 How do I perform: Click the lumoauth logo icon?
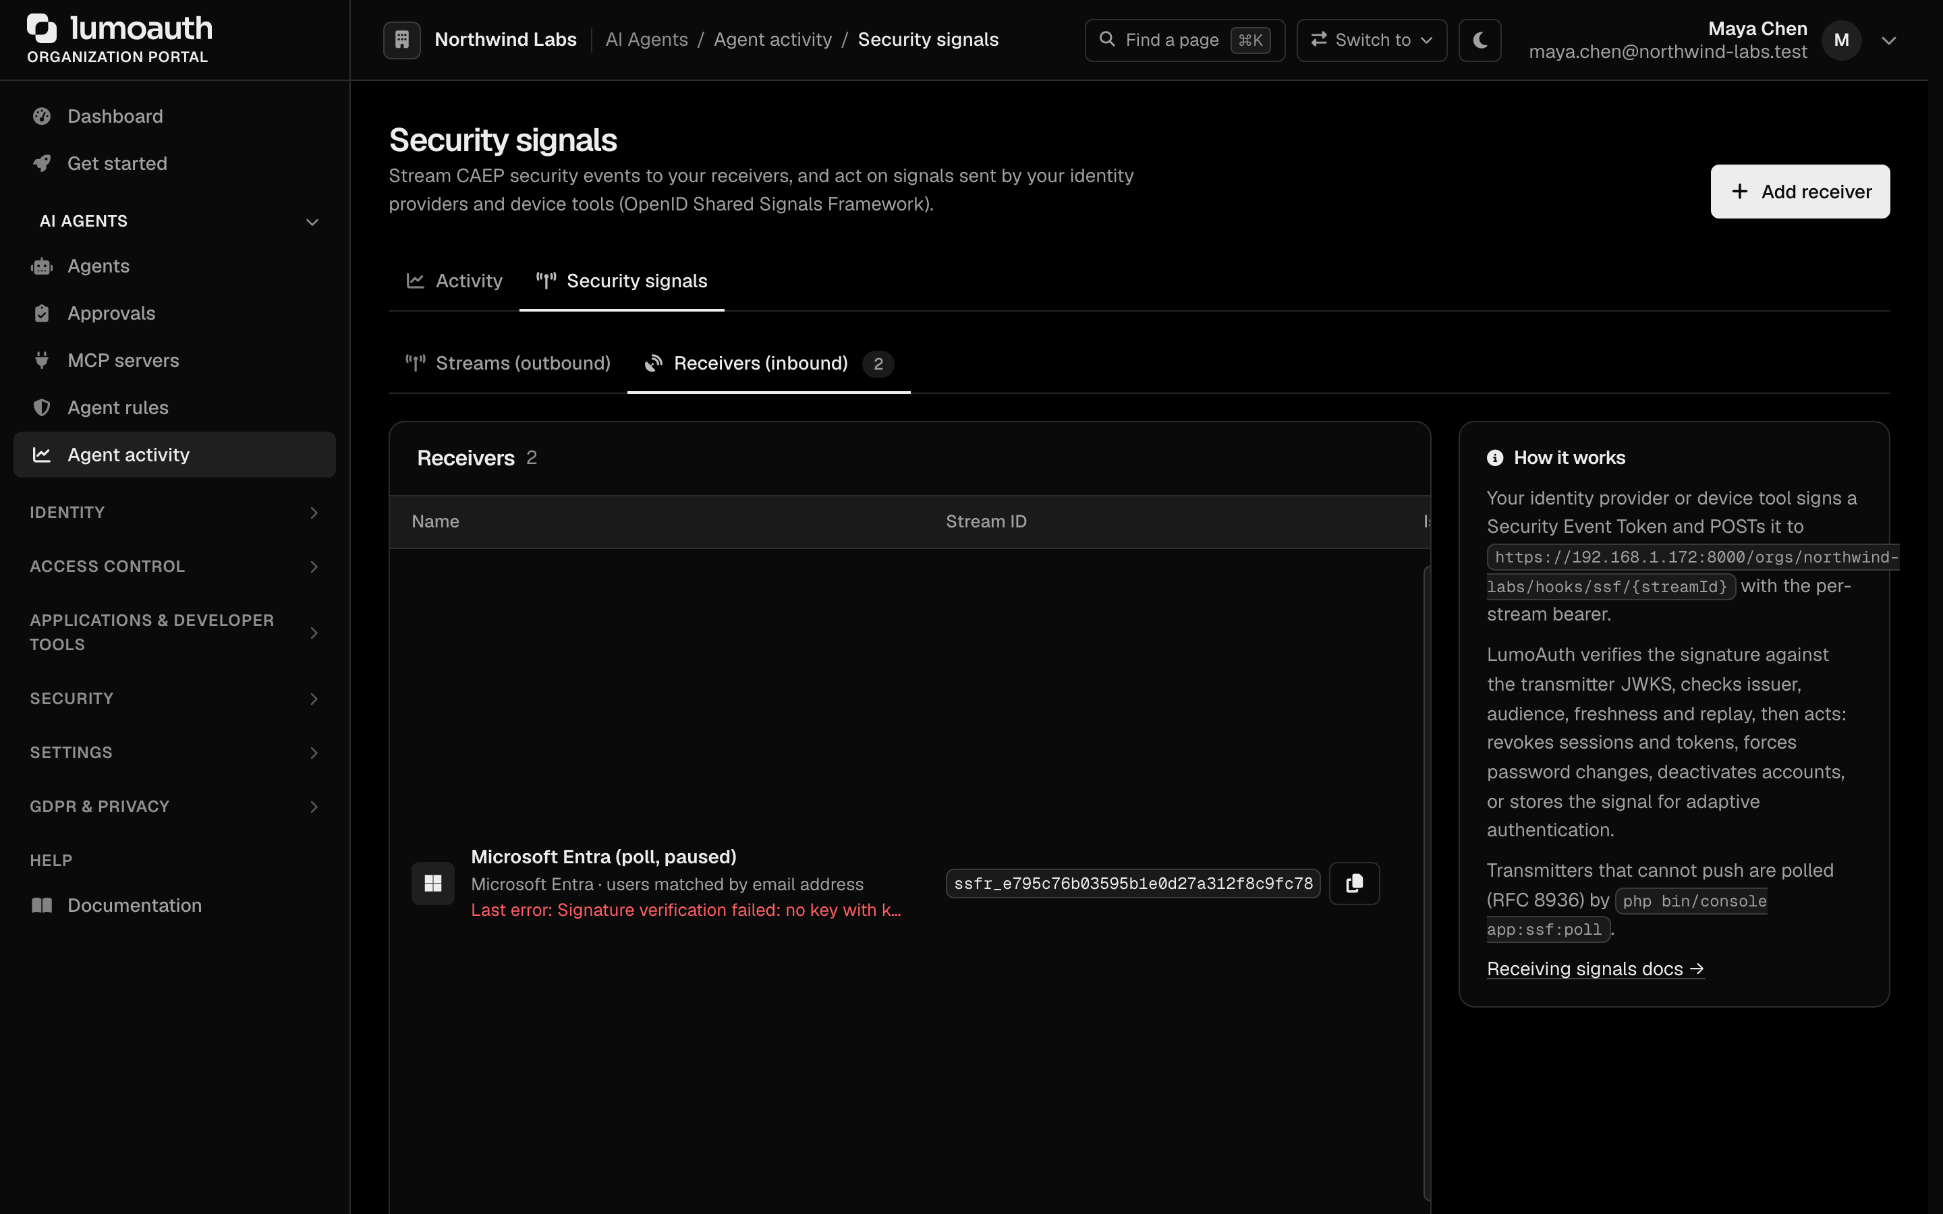click(42, 28)
